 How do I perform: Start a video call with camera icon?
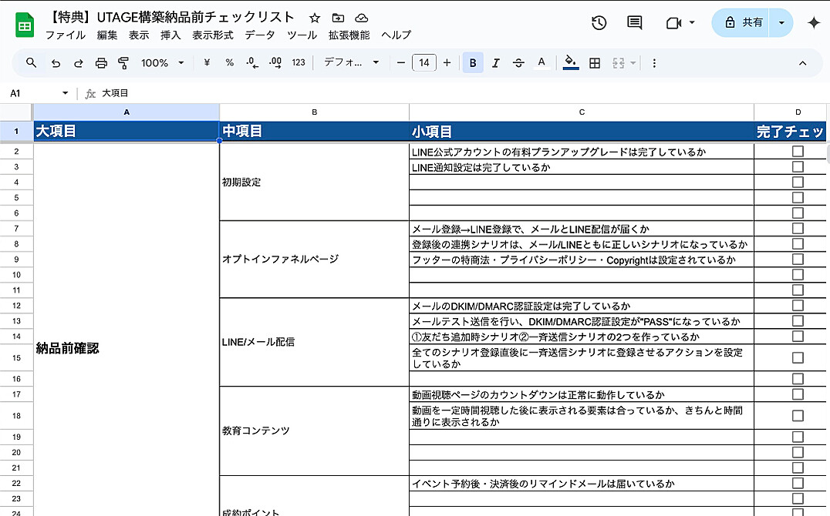pos(673,23)
